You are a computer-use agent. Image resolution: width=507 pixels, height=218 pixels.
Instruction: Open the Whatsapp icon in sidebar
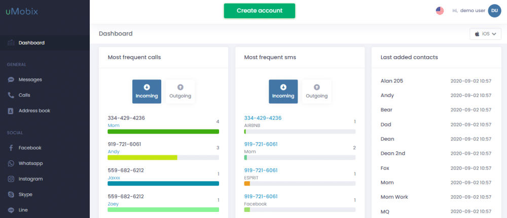tap(11, 163)
